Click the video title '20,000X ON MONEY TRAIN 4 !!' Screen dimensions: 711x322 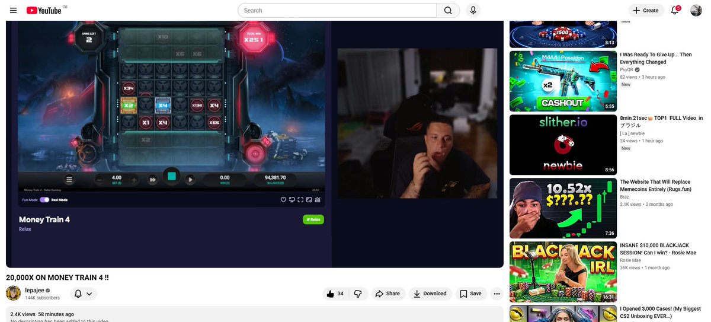click(x=57, y=277)
